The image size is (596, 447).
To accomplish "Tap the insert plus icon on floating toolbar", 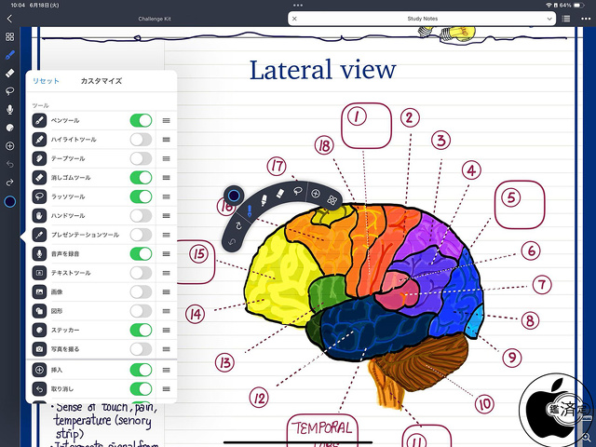I will click(316, 194).
